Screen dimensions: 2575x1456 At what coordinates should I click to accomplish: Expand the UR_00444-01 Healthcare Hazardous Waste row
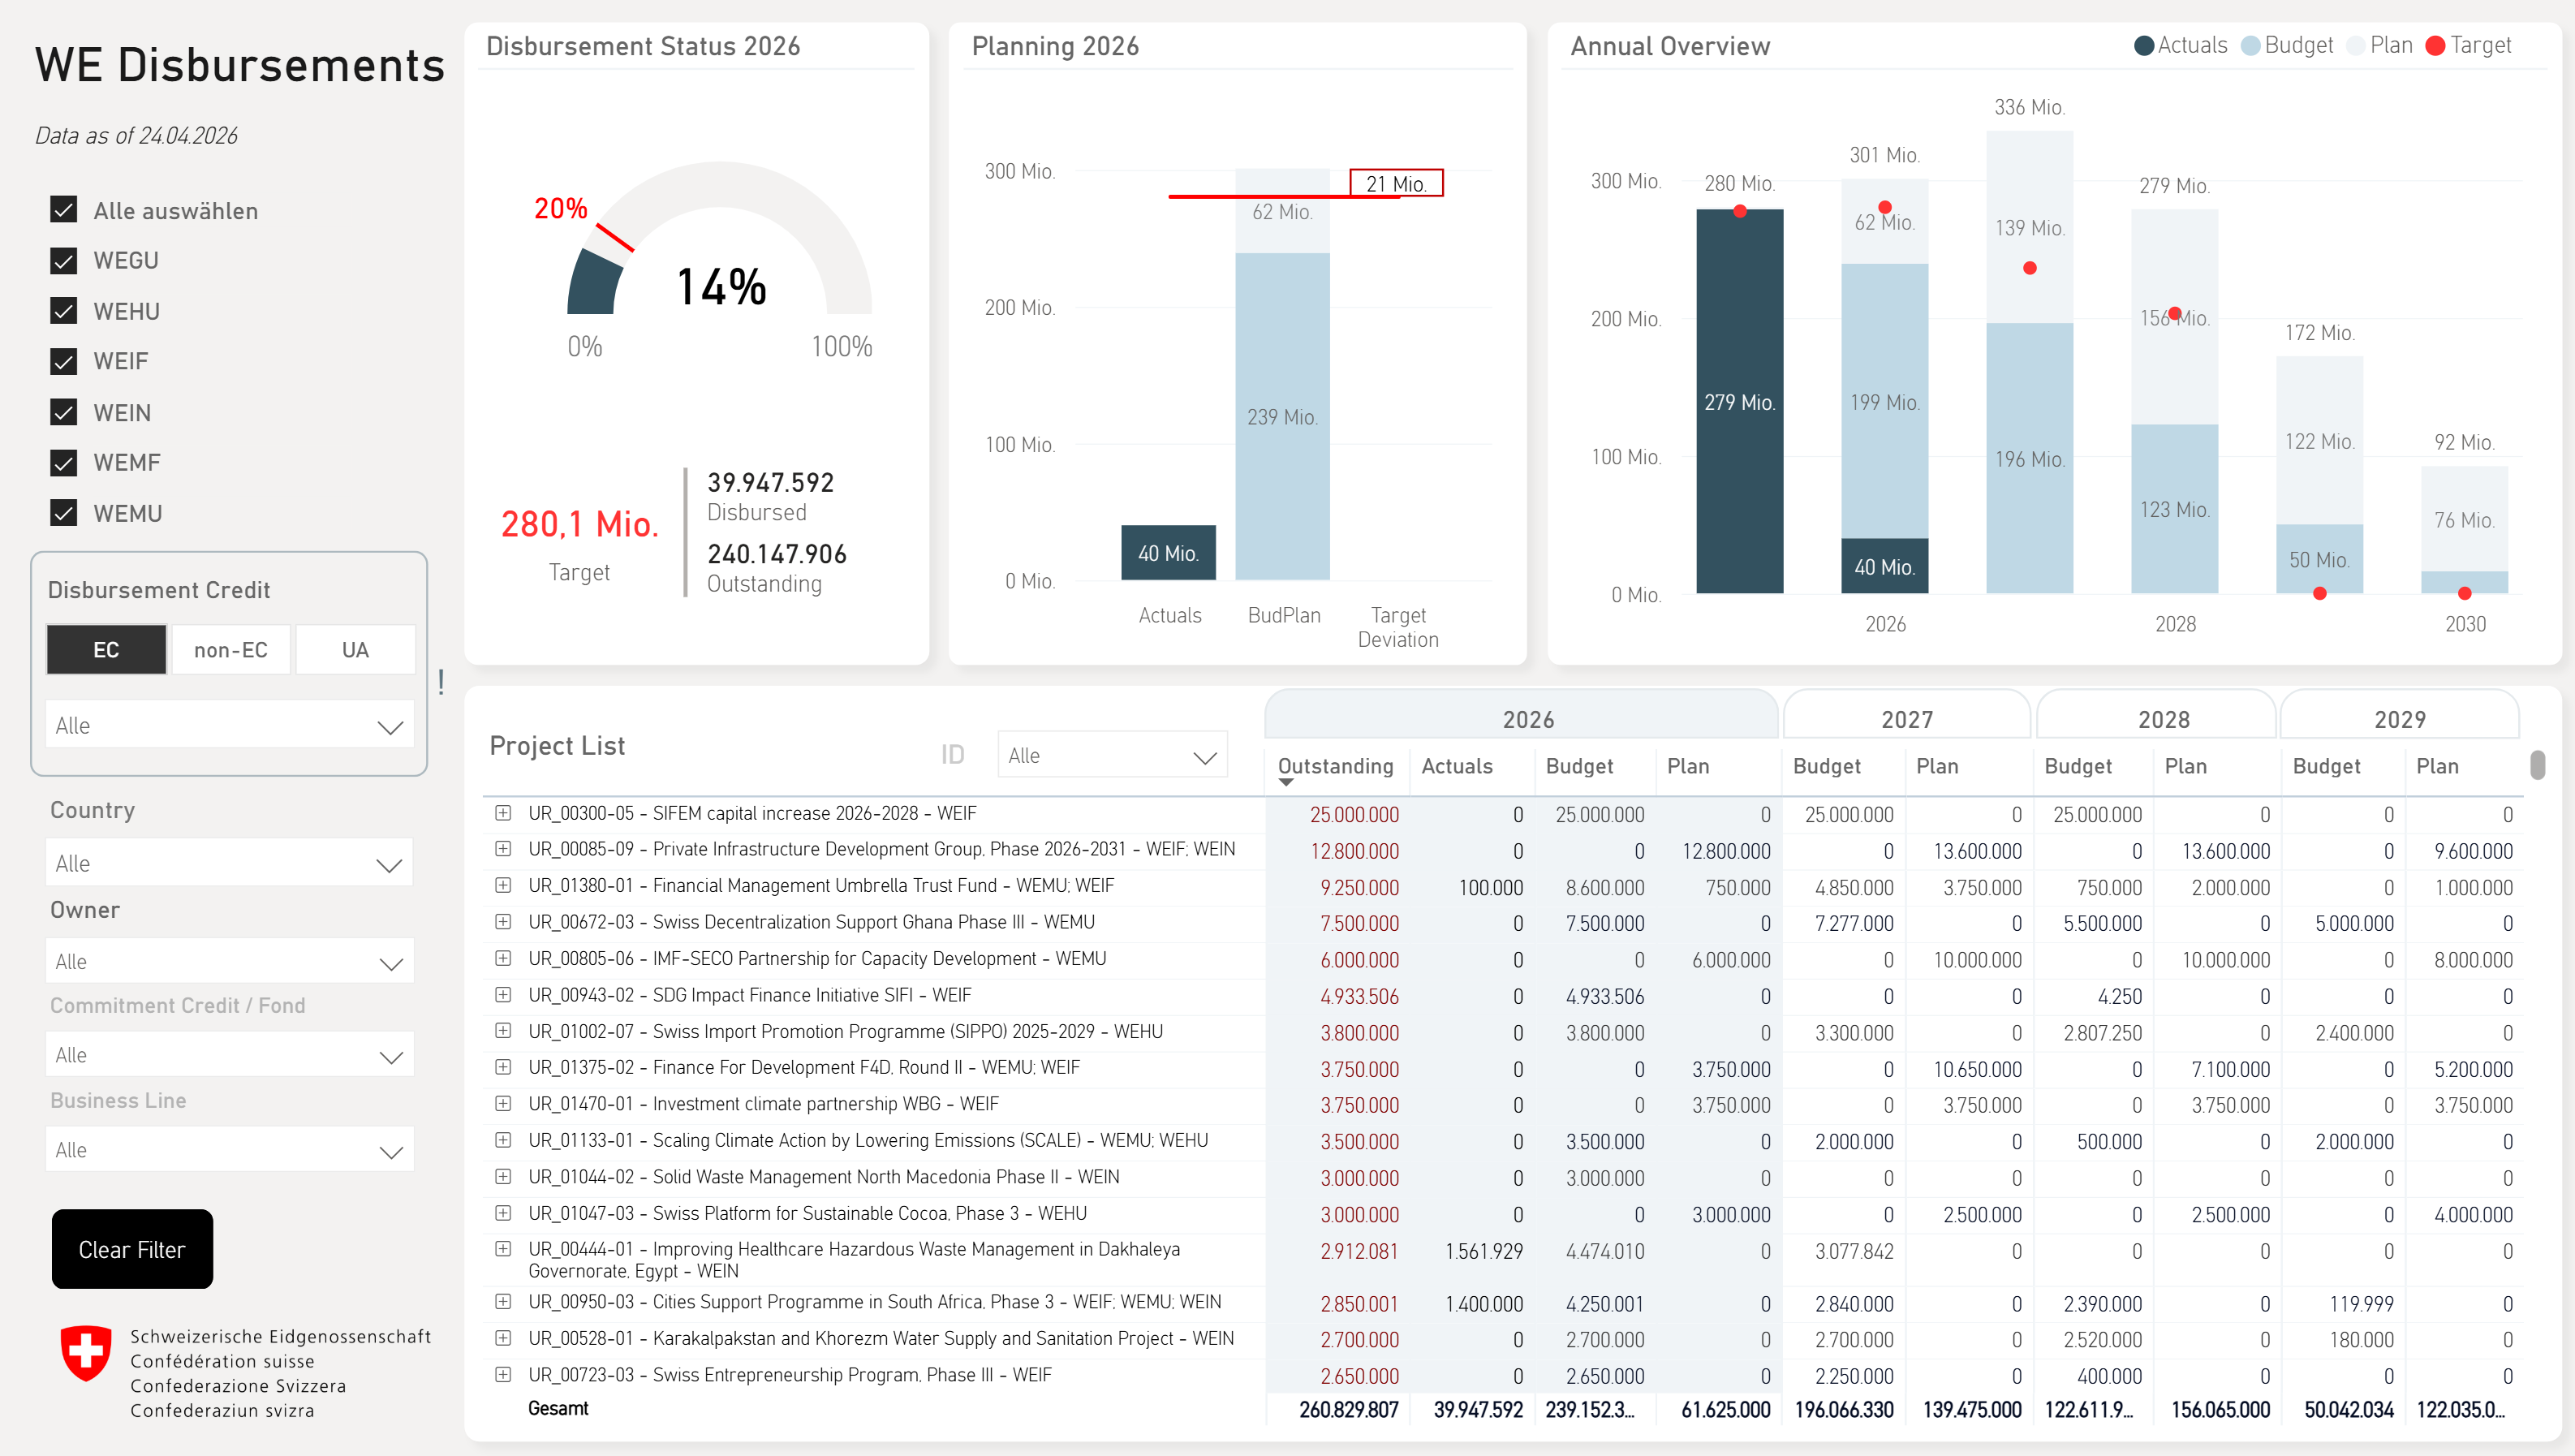point(503,1249)
